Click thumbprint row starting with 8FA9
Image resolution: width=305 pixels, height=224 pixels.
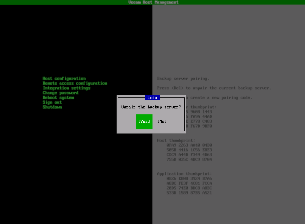[189, 145]
